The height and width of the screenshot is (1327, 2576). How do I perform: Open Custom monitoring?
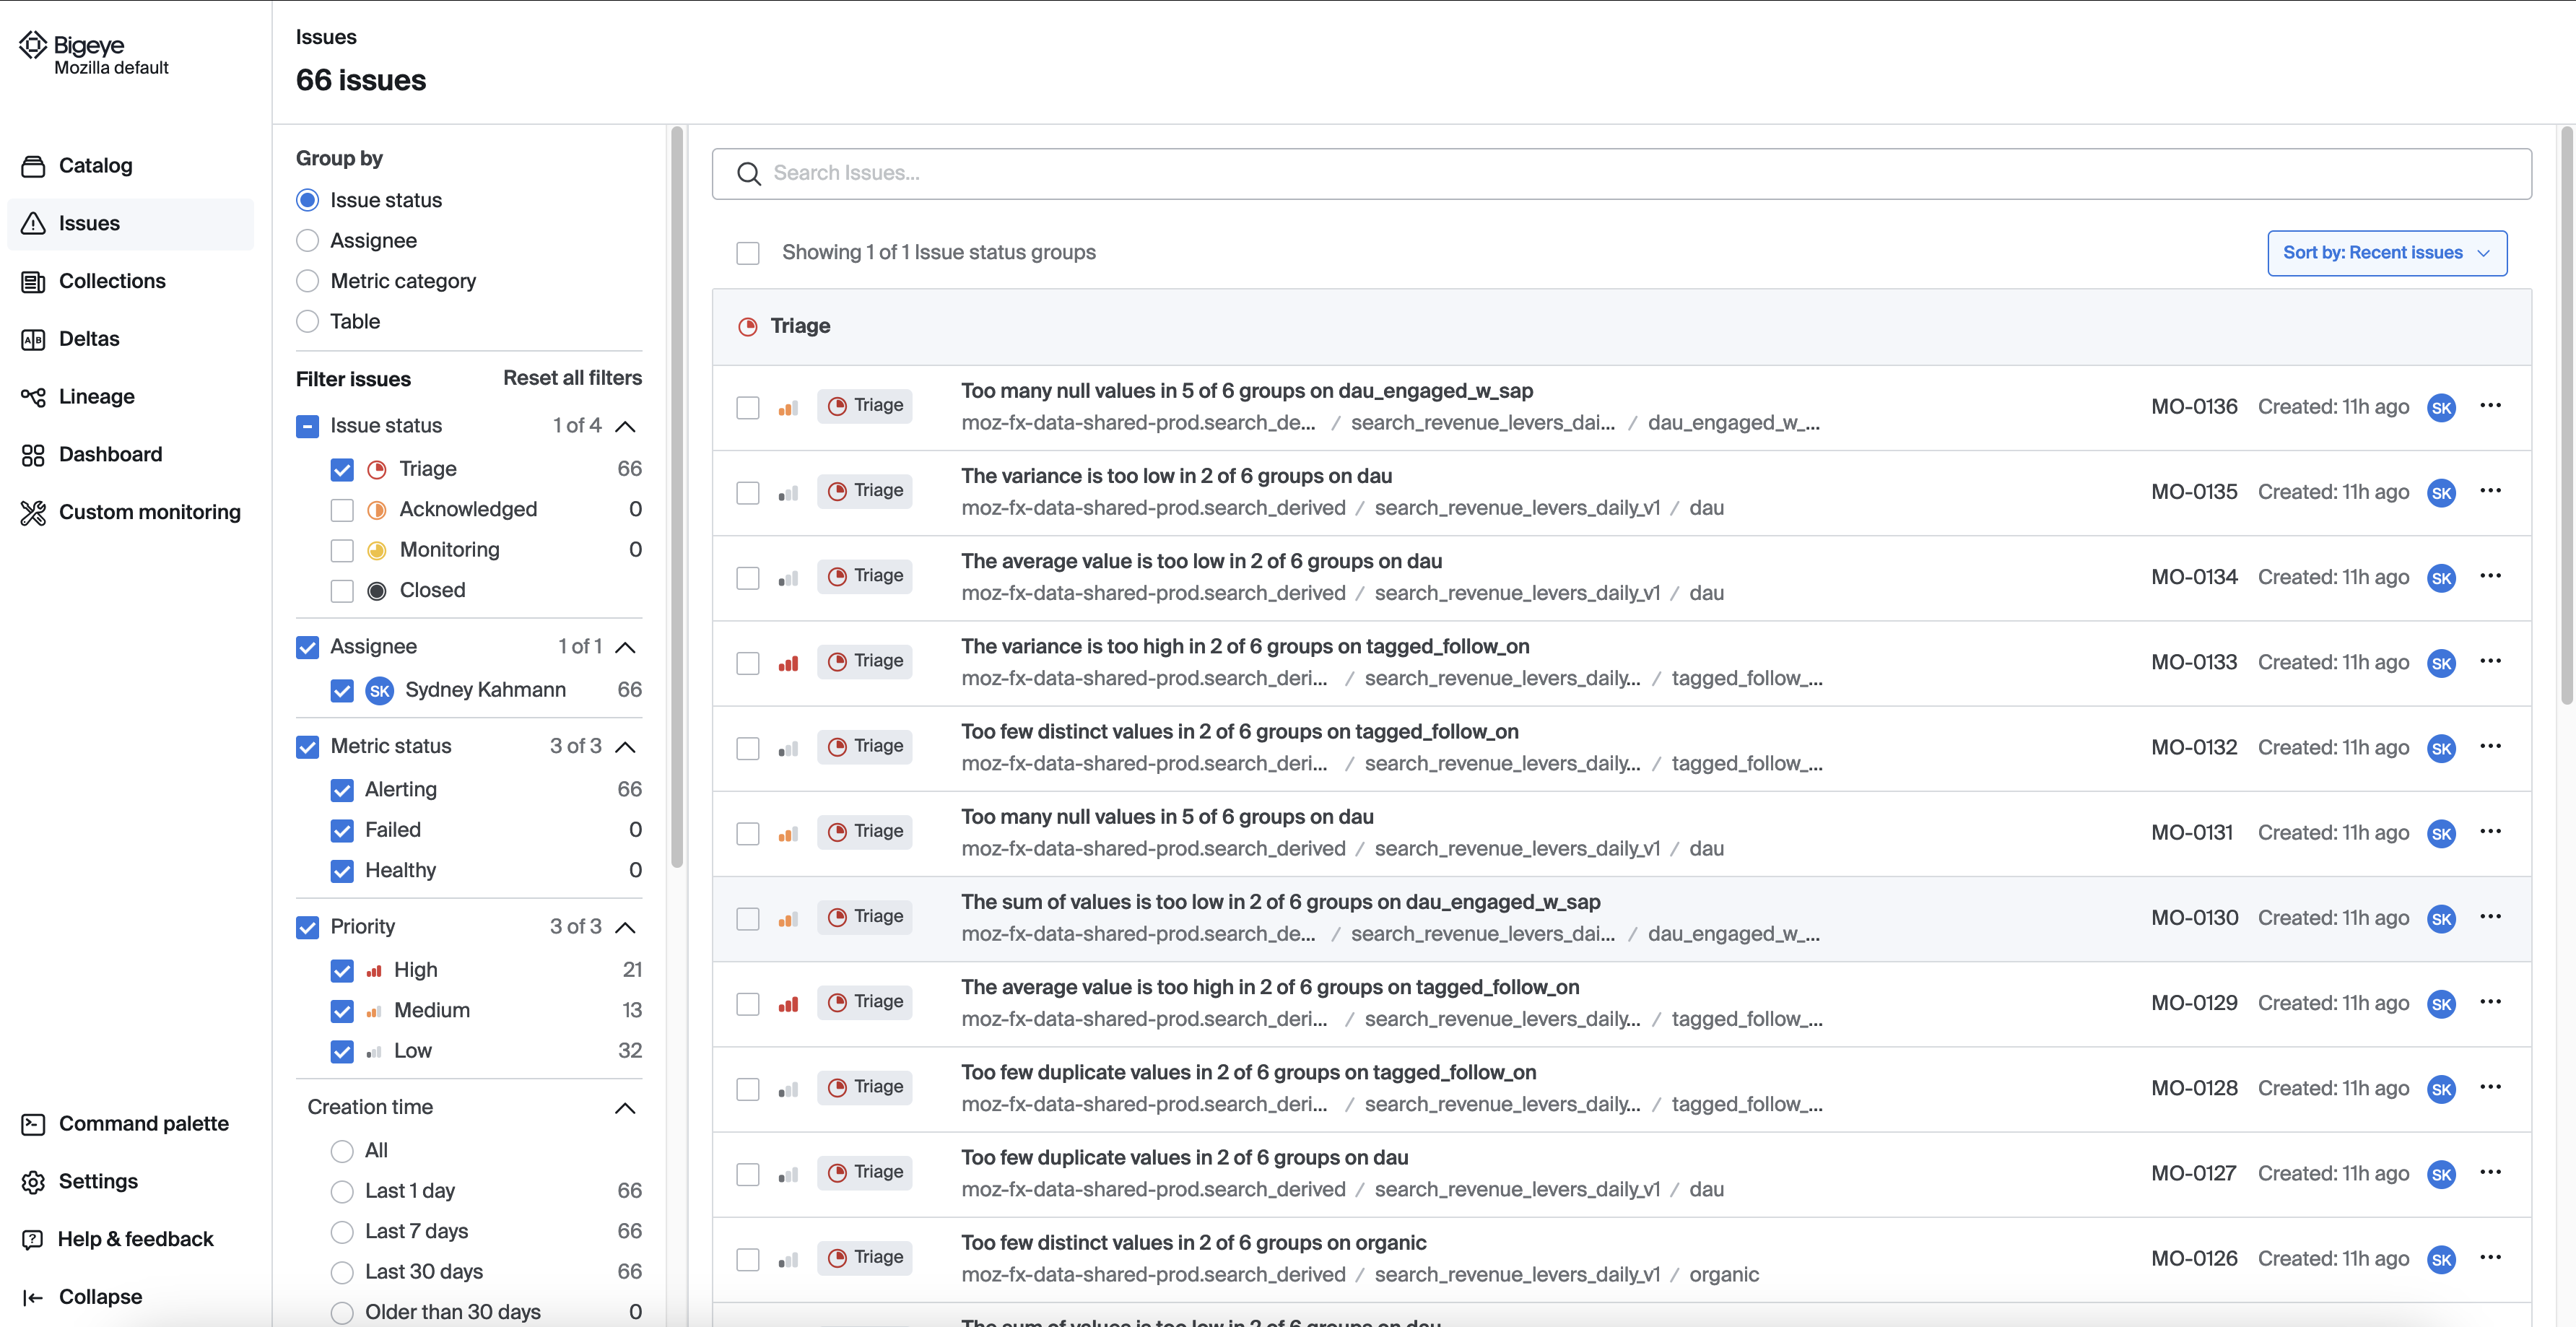(x=149, y=512)
